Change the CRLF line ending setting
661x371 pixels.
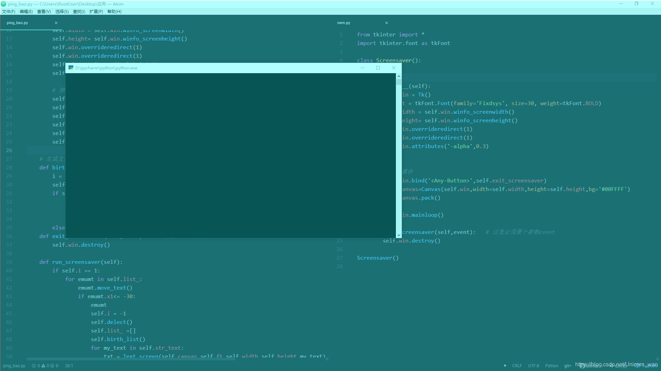click(x=517, y=366)
